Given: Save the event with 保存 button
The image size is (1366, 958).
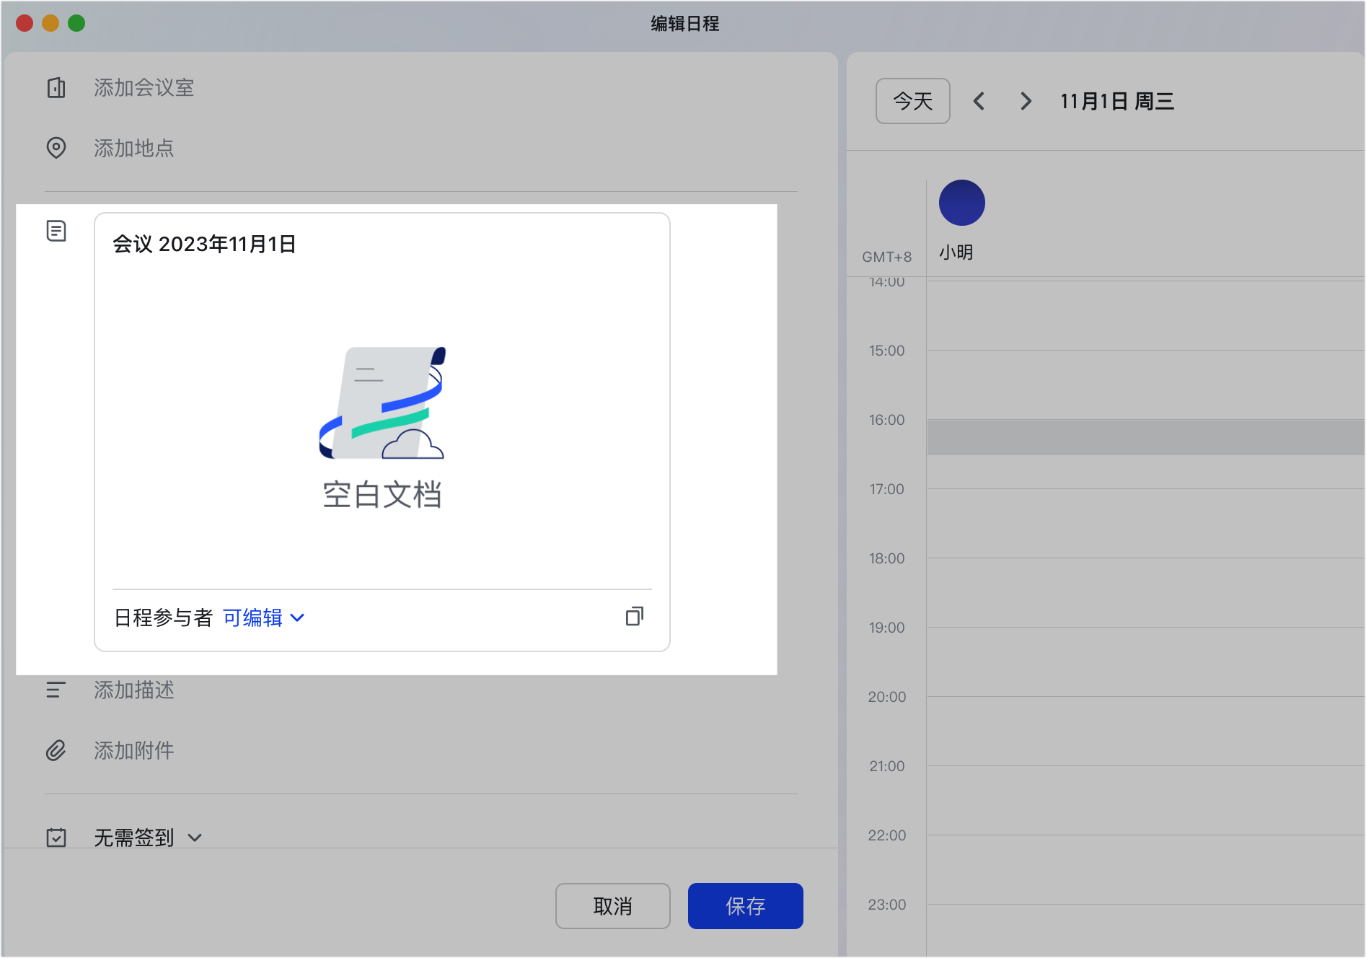Looking at the screenshot, I should [x=745, y=906].
